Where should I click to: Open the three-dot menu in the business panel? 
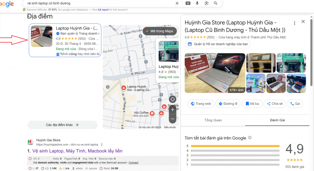pos(294,23)
